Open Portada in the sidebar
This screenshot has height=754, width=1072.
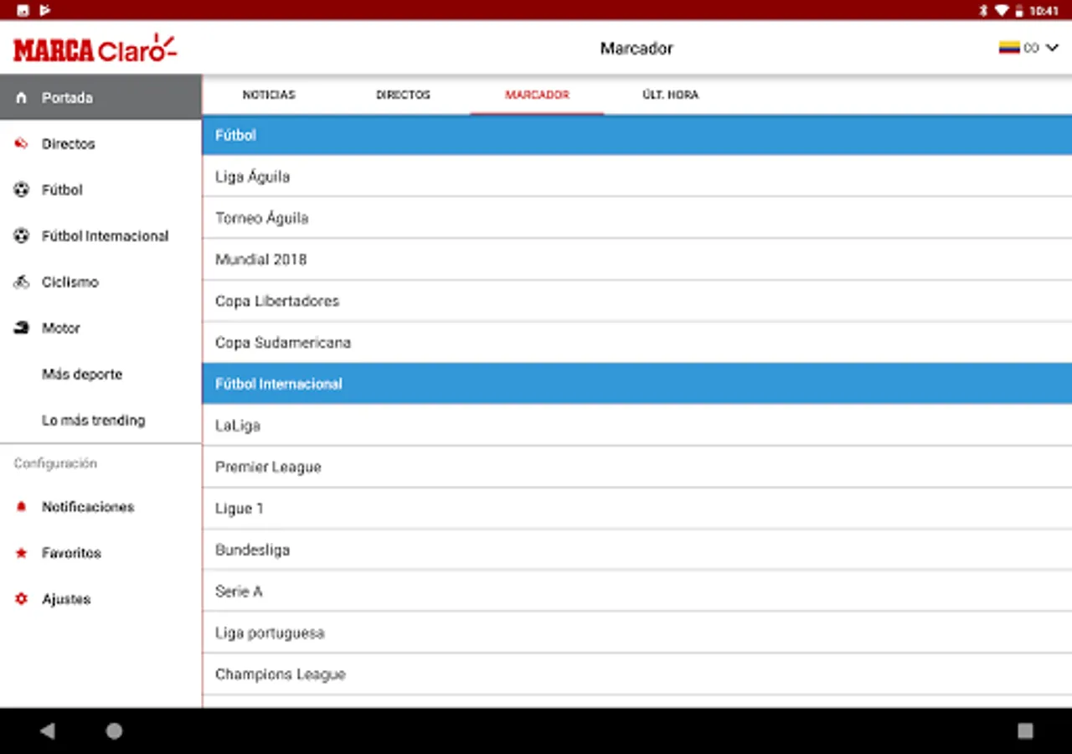tap(100, 97)
